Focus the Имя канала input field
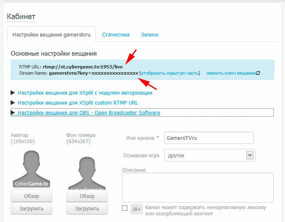Viewport: 285px width, 222px height. point(209,138)
